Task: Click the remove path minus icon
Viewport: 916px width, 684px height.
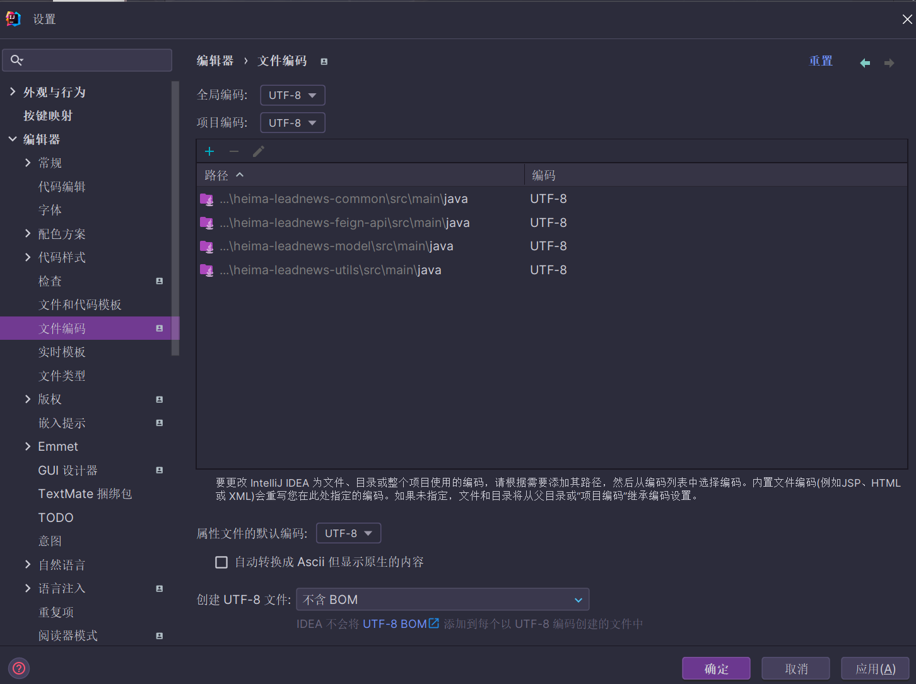Action: click(234, 151)
